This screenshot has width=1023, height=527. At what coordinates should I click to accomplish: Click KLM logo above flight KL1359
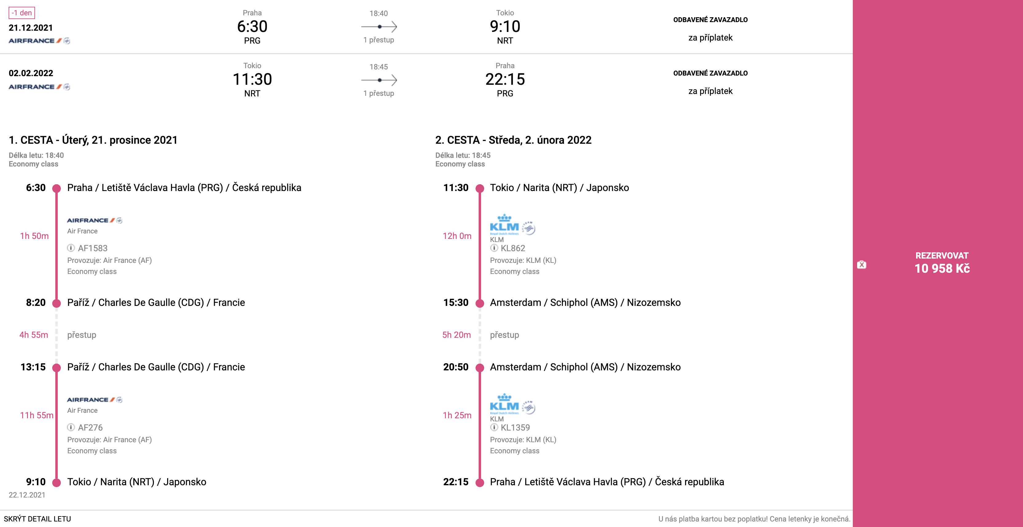[512, 404]
